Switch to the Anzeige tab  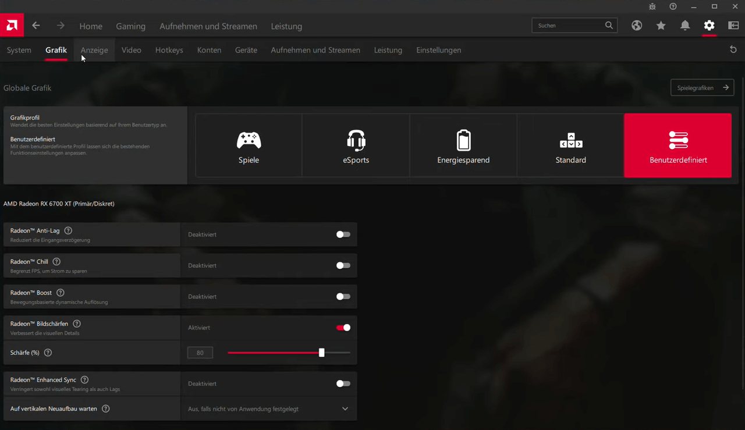click(x=94, y=50)
